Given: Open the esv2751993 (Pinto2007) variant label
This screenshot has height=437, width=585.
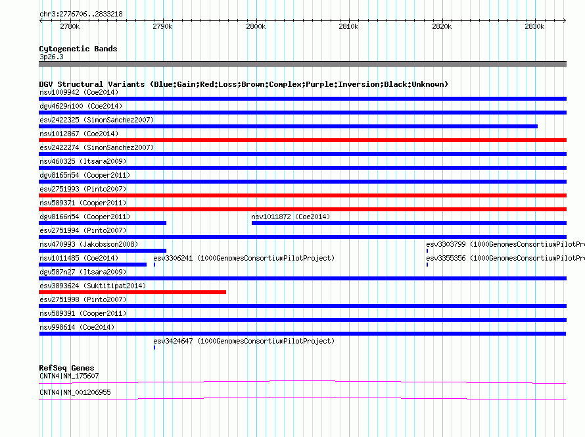Looking at the screenshot, I should pos(83,189).
